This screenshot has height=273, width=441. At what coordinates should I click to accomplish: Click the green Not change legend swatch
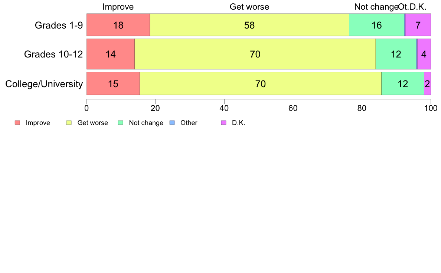click(x=121, y=122)
